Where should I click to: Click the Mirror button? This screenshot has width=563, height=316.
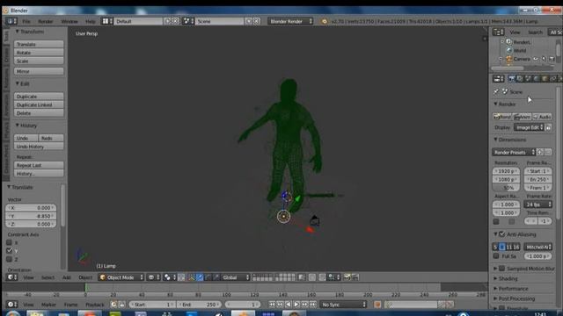(x=39, y=71)
